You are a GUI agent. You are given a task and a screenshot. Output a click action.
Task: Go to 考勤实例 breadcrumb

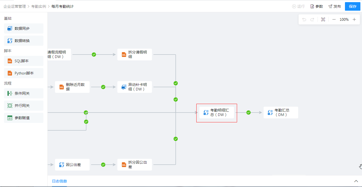[x=39, y=6]
